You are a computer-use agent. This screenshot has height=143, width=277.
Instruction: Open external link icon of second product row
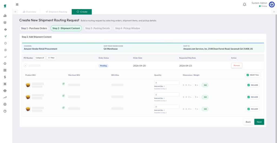tap(63, 96)
